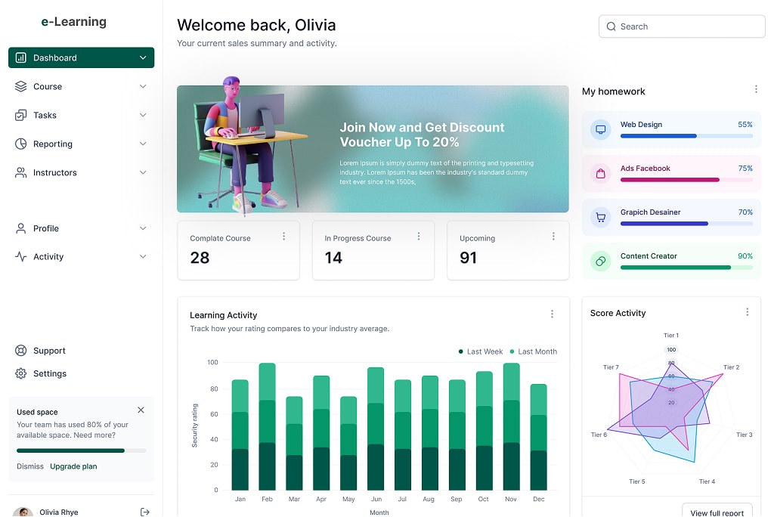Click the View full report button
Image resolution: width=774 pixels, height=517 pixels.
(x=717, y=512)
